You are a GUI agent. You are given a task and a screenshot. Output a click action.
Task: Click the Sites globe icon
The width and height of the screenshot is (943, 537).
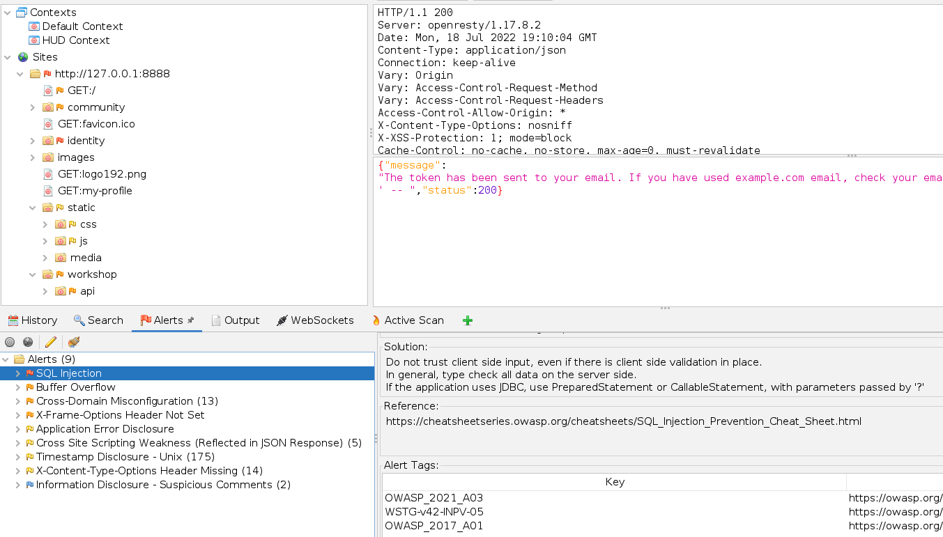tap(22, 56)
